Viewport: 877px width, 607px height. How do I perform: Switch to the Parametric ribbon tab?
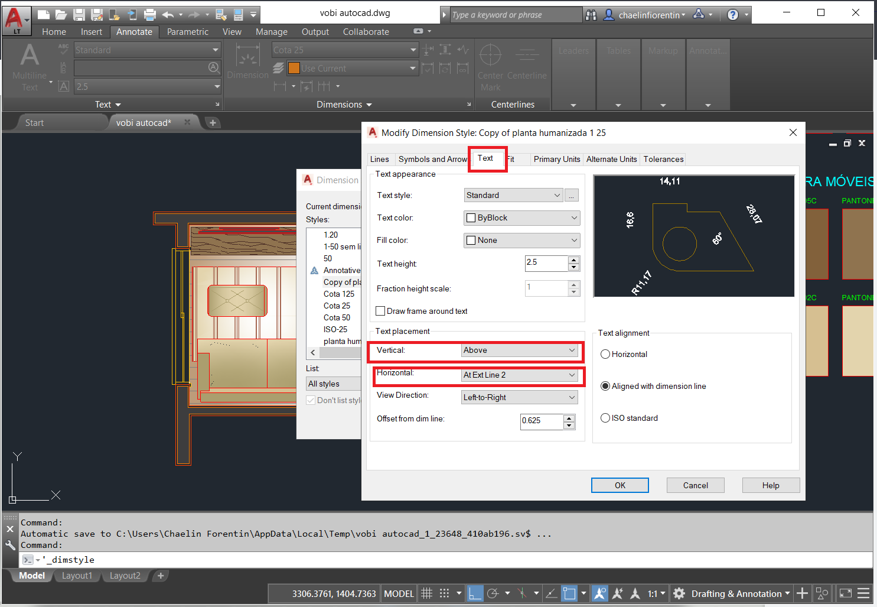188,32
